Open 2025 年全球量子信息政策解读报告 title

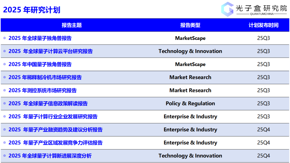pyautogui.click(x=48, y=103)
